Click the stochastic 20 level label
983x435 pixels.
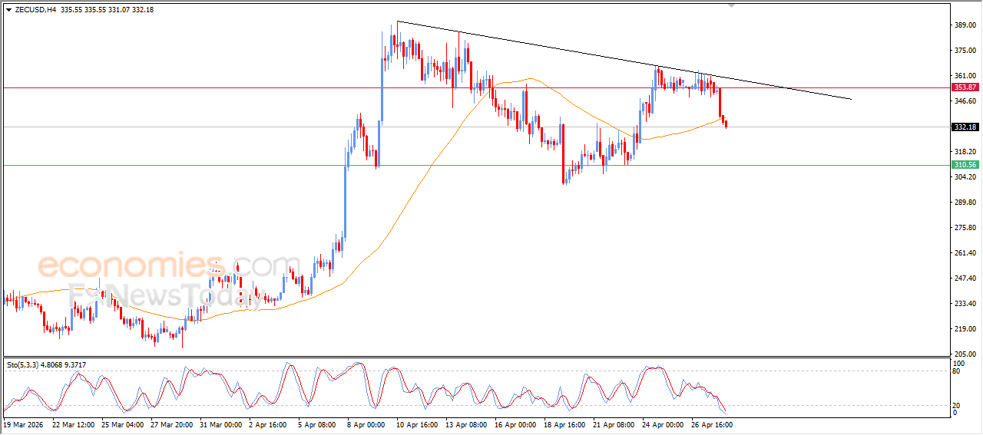pyautogui.click(x=957, y=405)
